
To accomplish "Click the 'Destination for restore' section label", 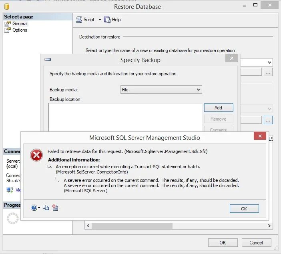I will [100, 37].
